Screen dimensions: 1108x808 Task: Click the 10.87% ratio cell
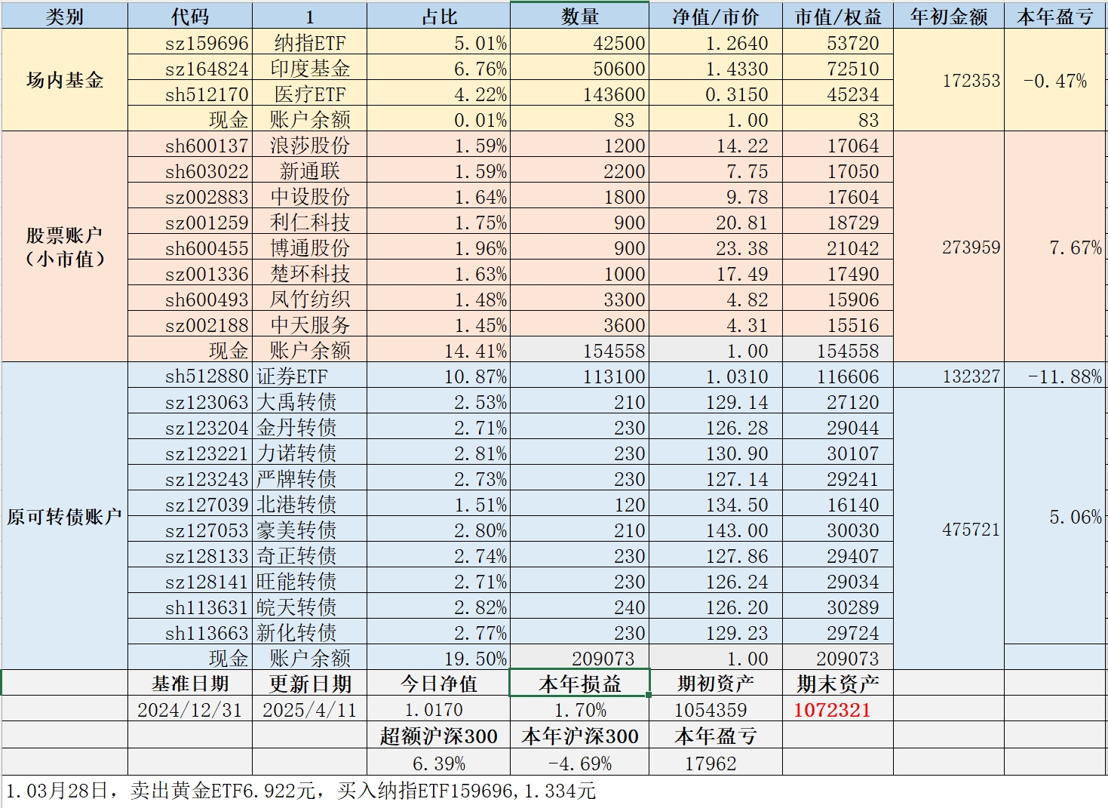click(438, 376)
